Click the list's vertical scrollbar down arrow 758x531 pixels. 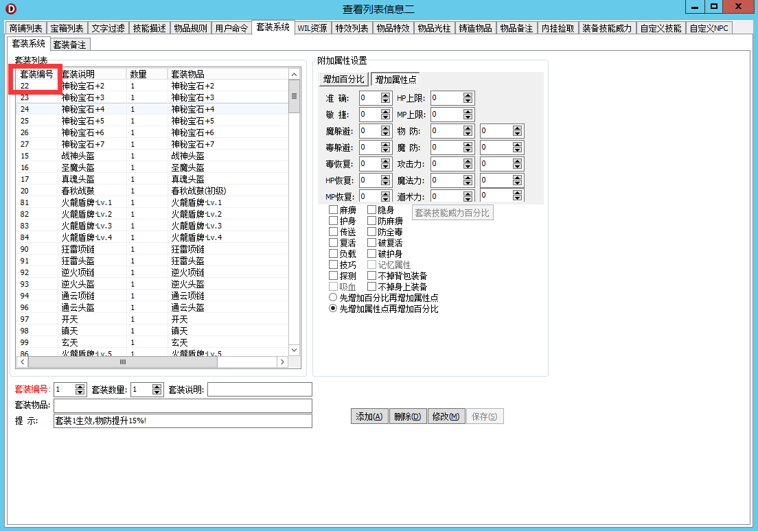pyautogui.click(x=294, y=350)
